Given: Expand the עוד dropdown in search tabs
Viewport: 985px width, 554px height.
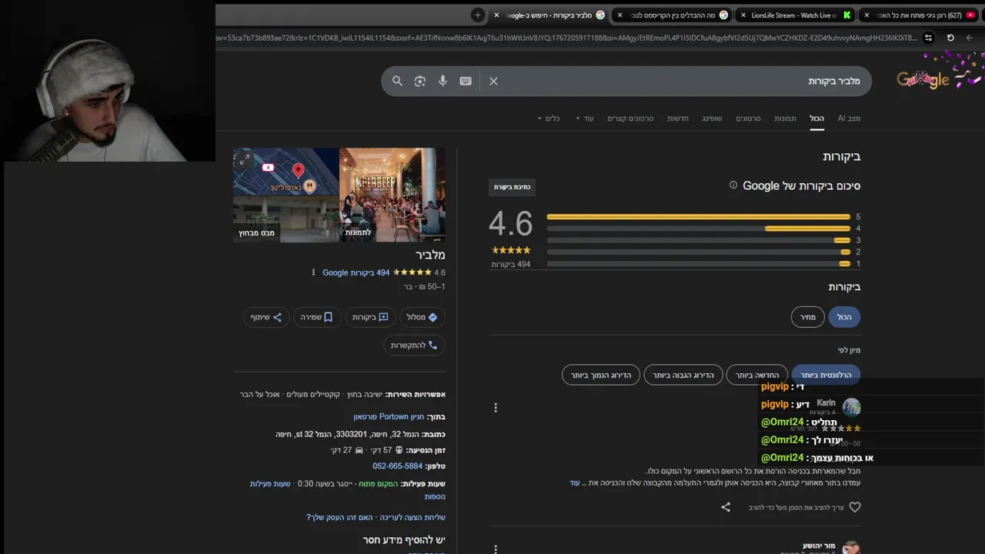Looking at the screenshot, I should (x=584, y=118).
